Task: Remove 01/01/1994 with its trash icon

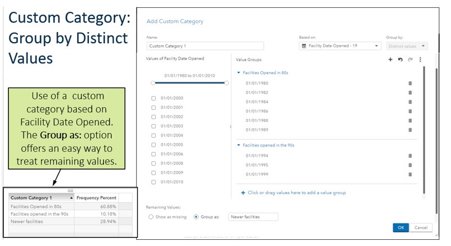Action: (410, 156)
